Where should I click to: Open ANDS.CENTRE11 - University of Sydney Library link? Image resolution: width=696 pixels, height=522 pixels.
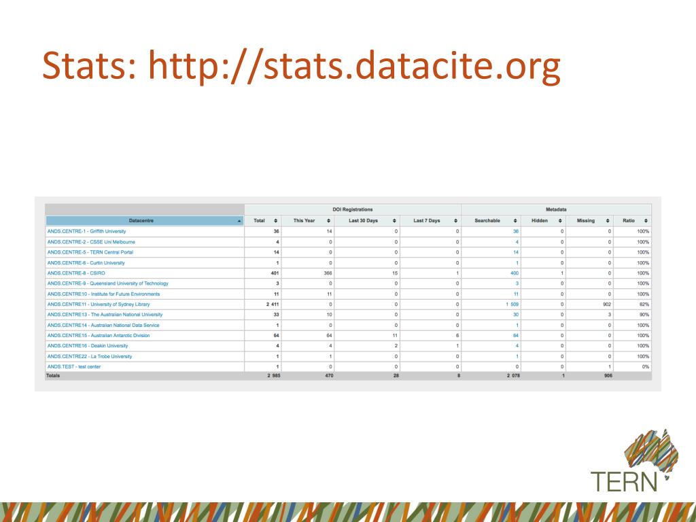coord(99,304)
